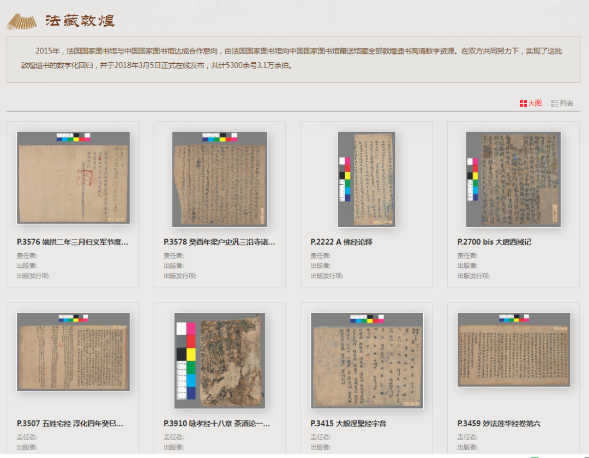
Task: Click title link P.3910 咏孝经十八章
Action: point(217,423)
